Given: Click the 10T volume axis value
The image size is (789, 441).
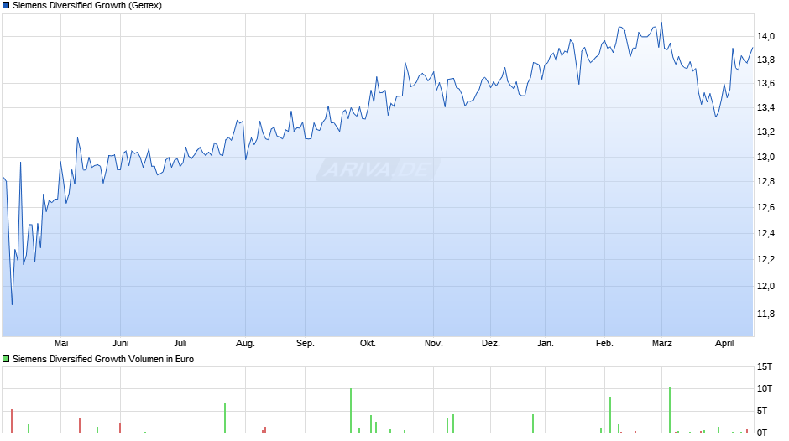Looking at the screenshot, I should point(765,388).
